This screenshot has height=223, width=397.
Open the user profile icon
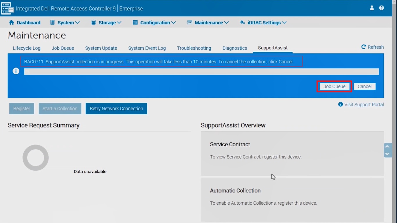[372, 8]
